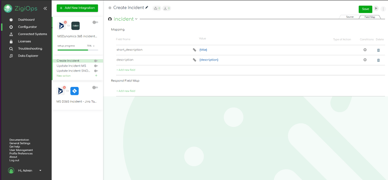Screen dimensions: 388x180
Task: Open Configurator from the sidebar
Action: pos(27,27)
